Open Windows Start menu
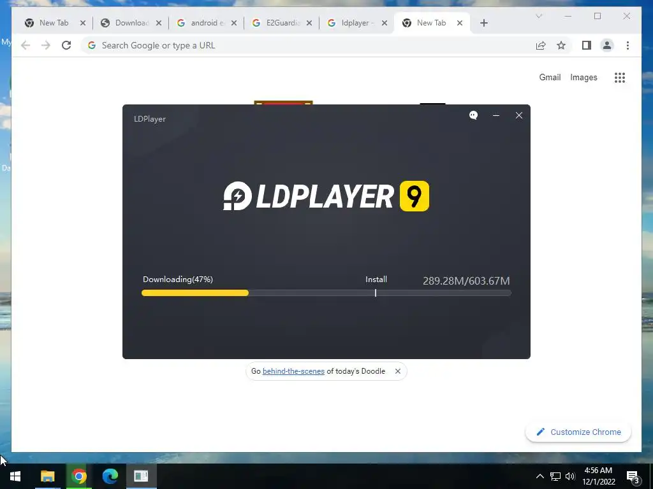The image size is (653, 489). (15, 476)
